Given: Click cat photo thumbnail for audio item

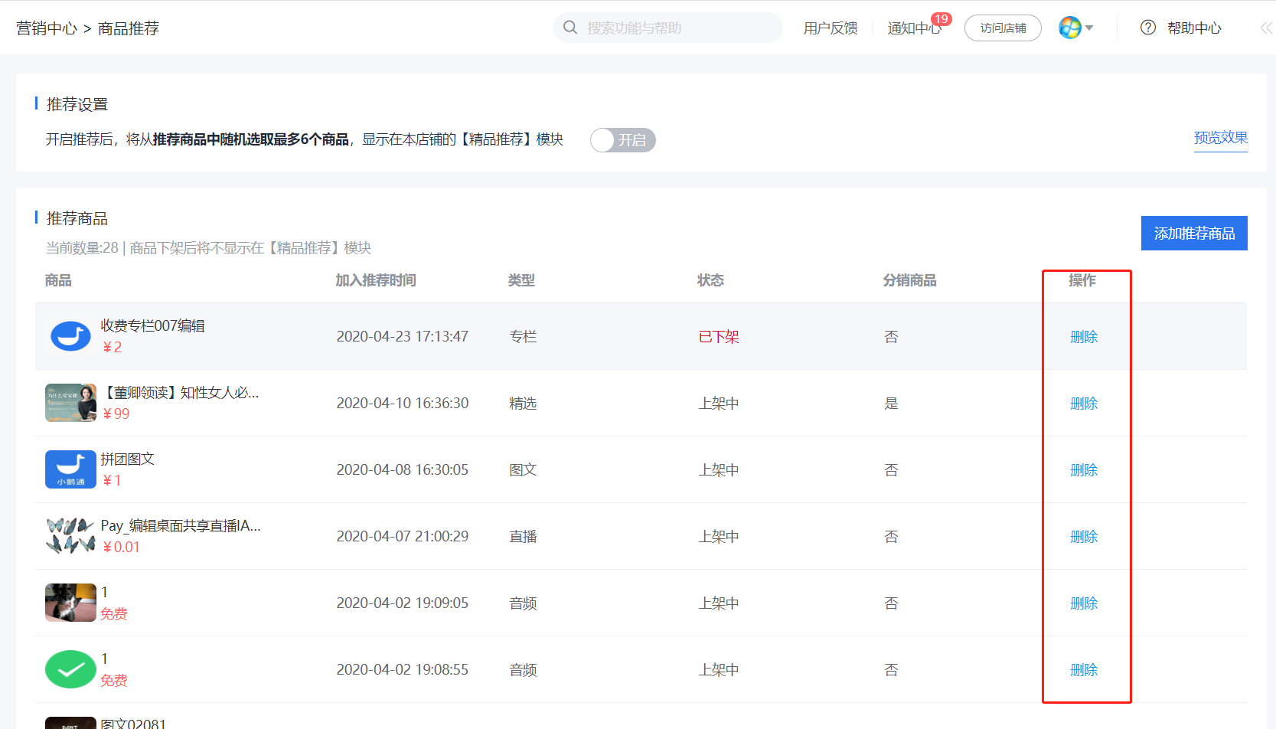Looking at the screenshot, I should (70, 603).
